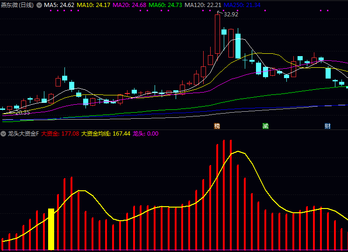
Task: Click the 财 financial report marker icon
Action: pos(328,126)
